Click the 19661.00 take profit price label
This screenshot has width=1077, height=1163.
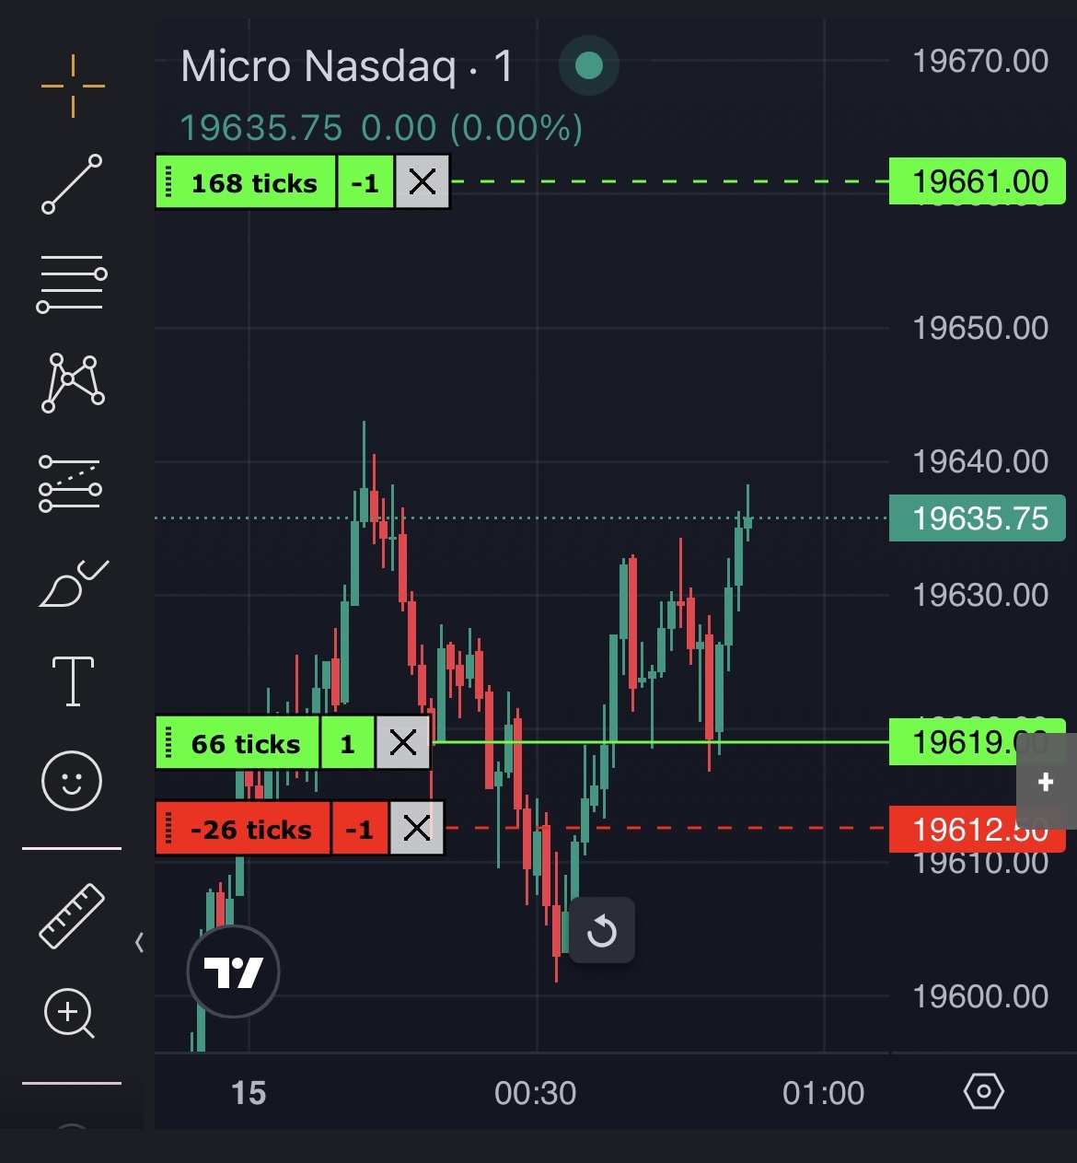click(x=978, y=181)
